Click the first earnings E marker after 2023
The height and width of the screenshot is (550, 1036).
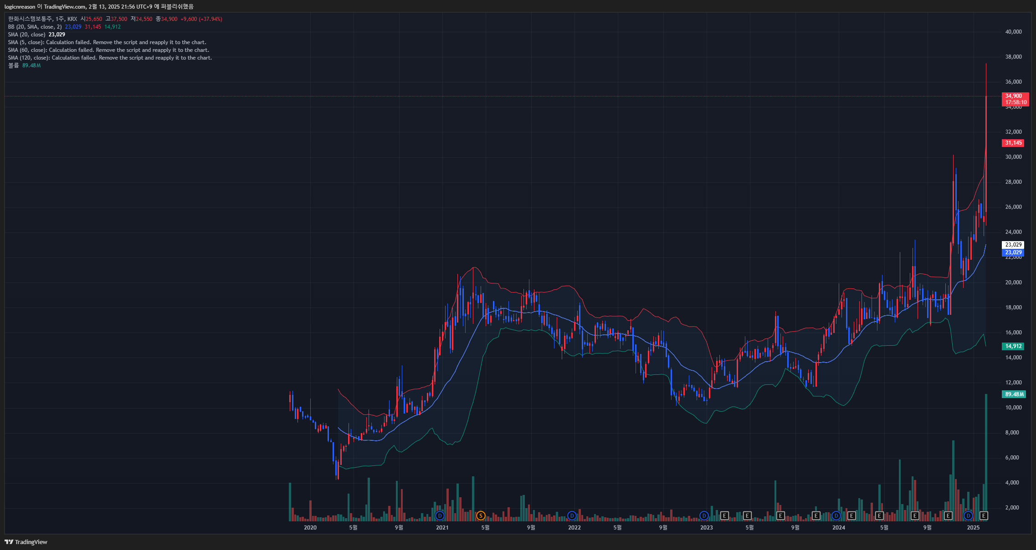coord(724,515)
